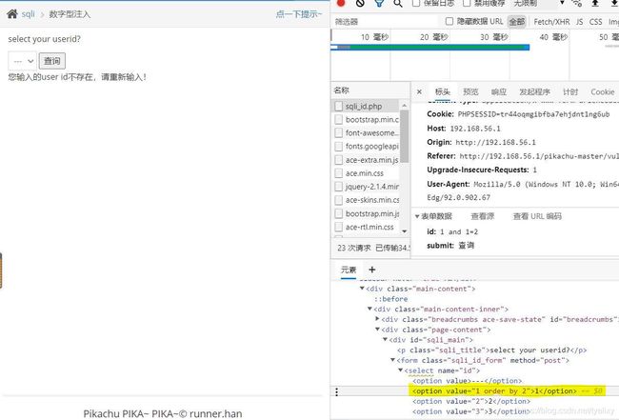The width and height of the screenshot is (619, 420).
Task: Expand the breadcrumbs div node
Action: (x=377, y=319)
